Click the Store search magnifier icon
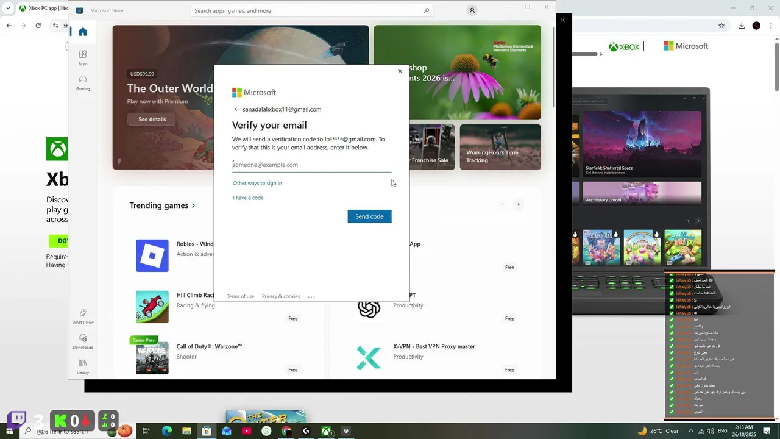Viewport: 780px width, 439px height. (x=427, y=10)
